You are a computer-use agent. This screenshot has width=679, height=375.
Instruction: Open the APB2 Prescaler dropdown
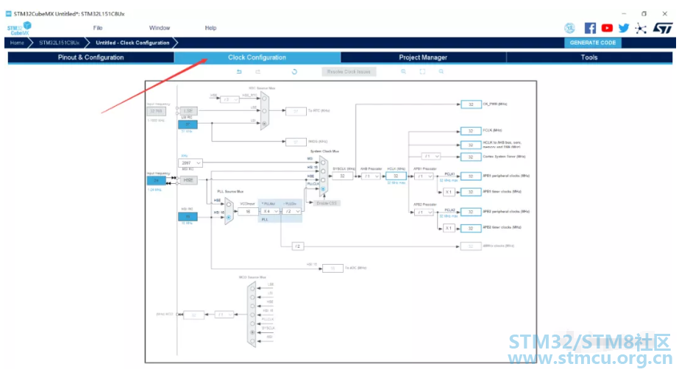pos(424,213)
